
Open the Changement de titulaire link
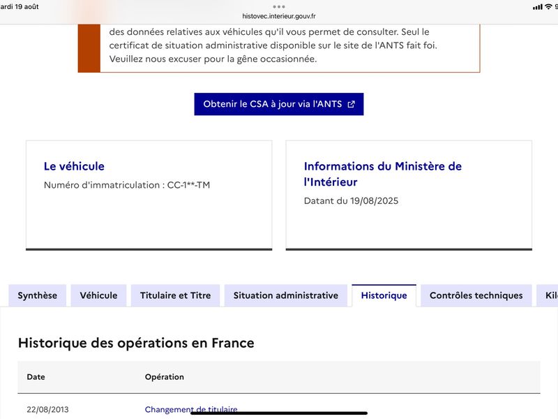pyautogui.click(x=191, y=409)
